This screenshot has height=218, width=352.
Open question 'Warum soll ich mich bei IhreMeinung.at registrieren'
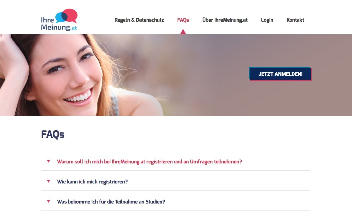tap(149, 161)
